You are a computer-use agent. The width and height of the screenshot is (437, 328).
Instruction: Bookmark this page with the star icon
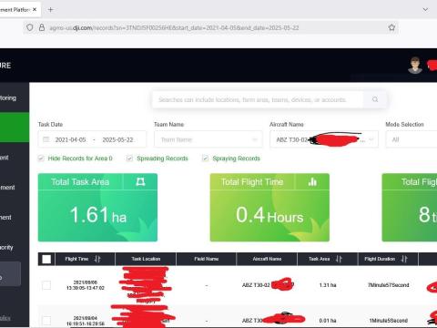(391, 27)
